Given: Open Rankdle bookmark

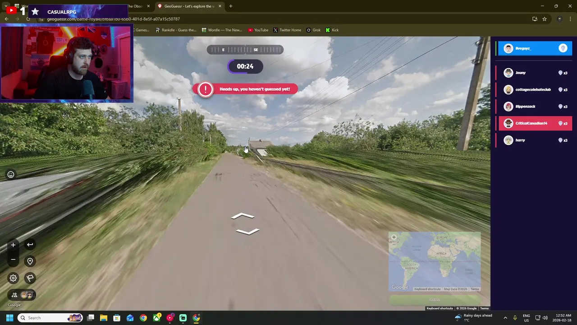Looking at the screenshot, I should pos(176,30).
